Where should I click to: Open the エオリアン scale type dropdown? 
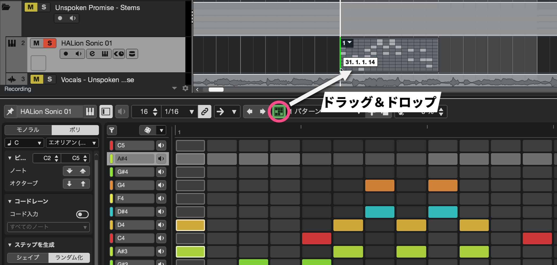click(72, 143)
